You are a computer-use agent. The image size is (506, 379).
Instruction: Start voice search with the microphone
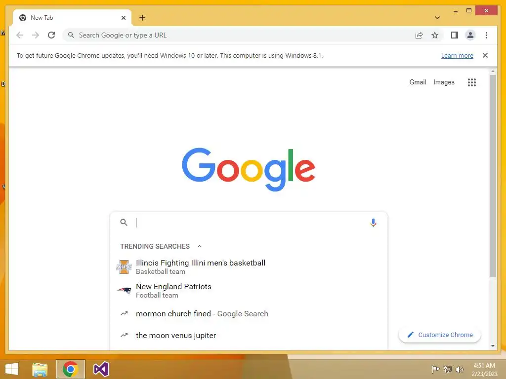coord(373,223)
